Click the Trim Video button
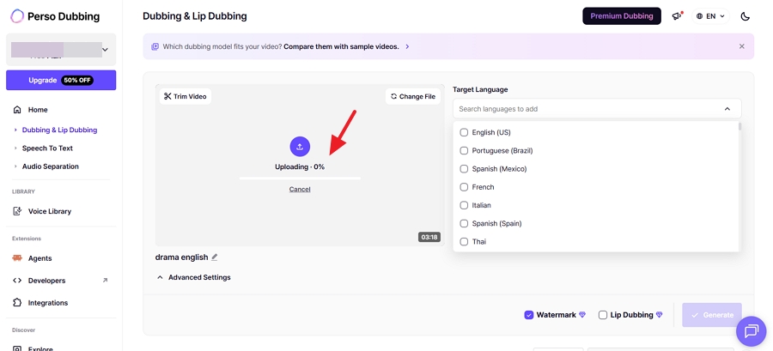This screenshot has height=351, width=773. click(x=186, y=96)
